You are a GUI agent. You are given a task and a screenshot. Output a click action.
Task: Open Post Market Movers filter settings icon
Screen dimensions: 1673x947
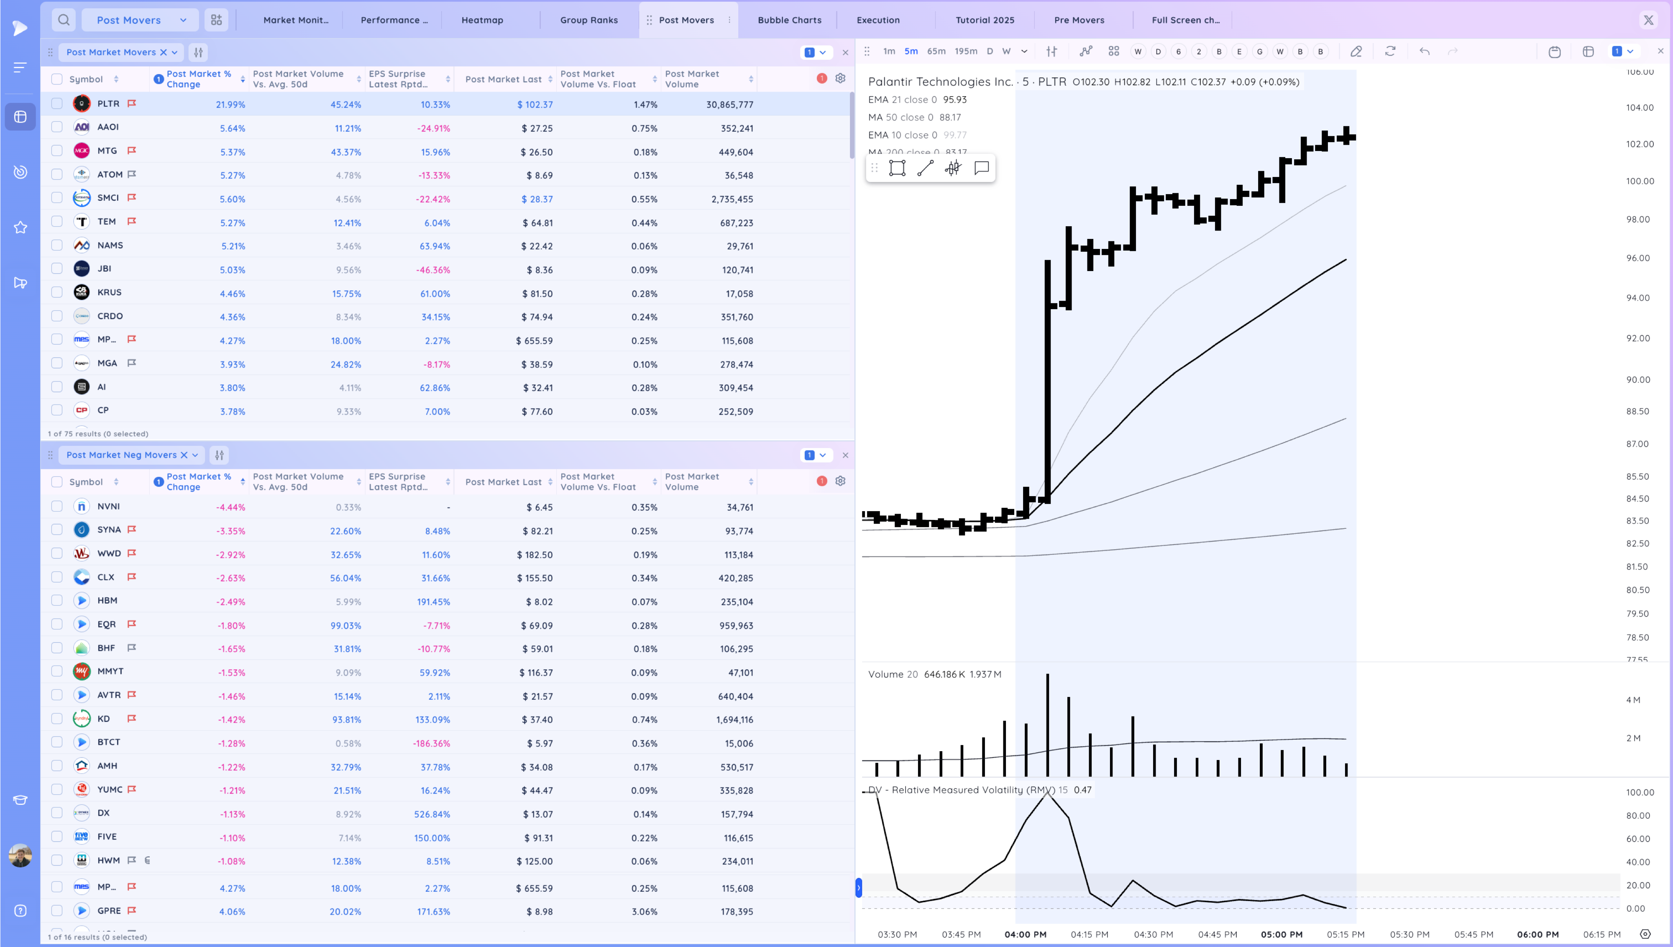[x=198, y=52]
